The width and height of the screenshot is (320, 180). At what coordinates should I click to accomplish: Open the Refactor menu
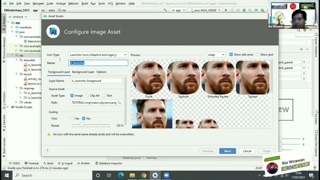click(x=73, y=3)
